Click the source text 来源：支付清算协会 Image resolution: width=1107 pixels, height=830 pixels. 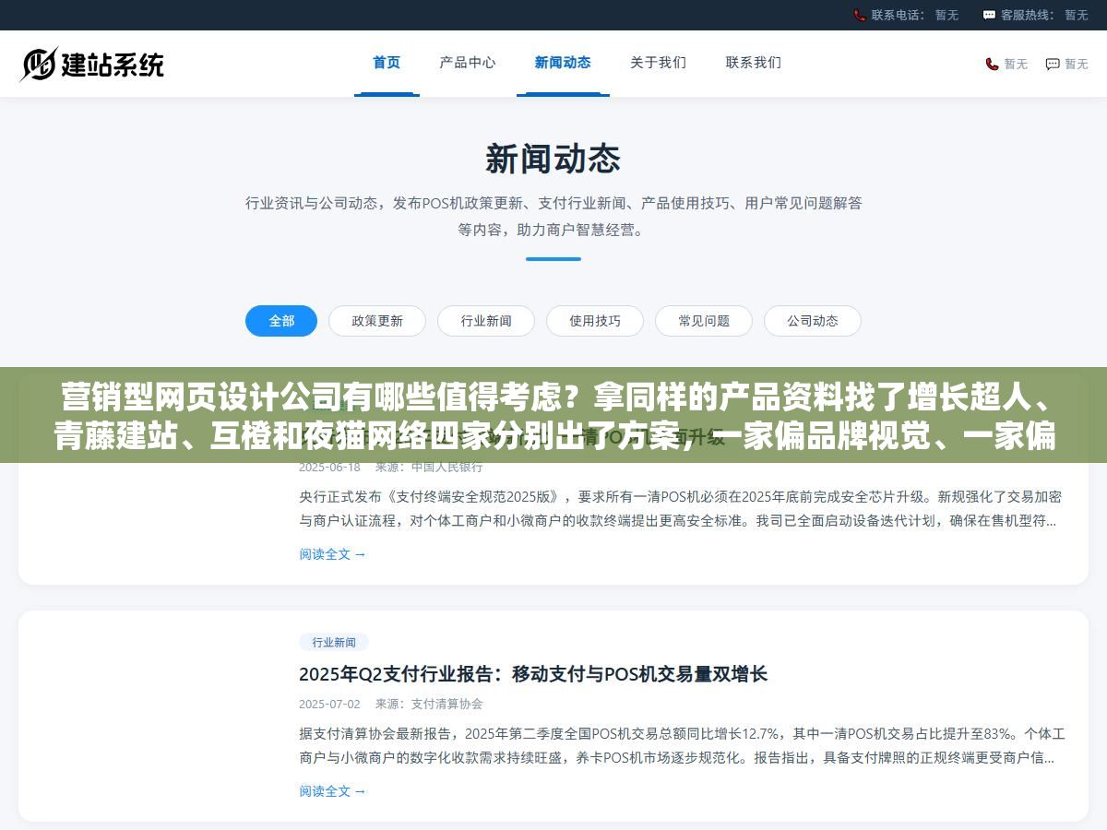(x=429, y=704)
